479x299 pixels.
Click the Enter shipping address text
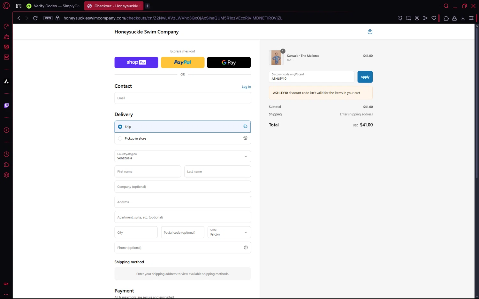tap(356, 114)
